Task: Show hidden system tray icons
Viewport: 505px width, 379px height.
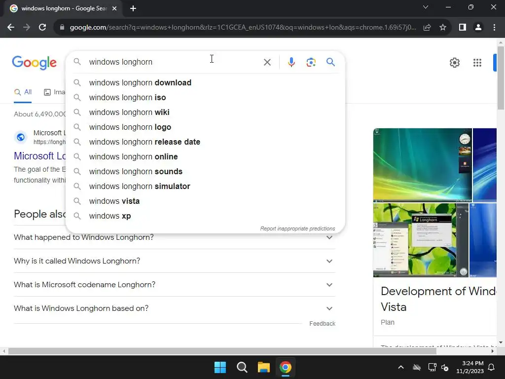Action: [x=401, y=367]
